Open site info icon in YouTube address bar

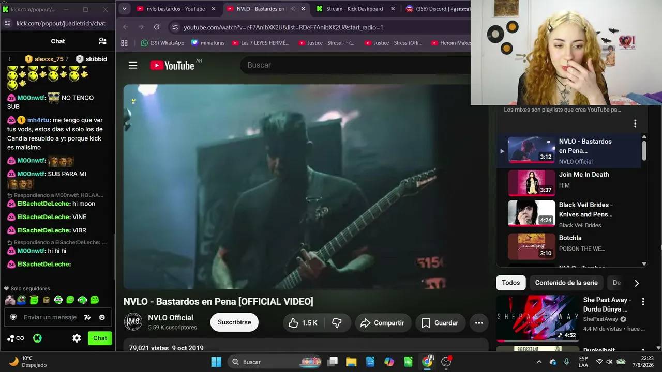point(174,27)
